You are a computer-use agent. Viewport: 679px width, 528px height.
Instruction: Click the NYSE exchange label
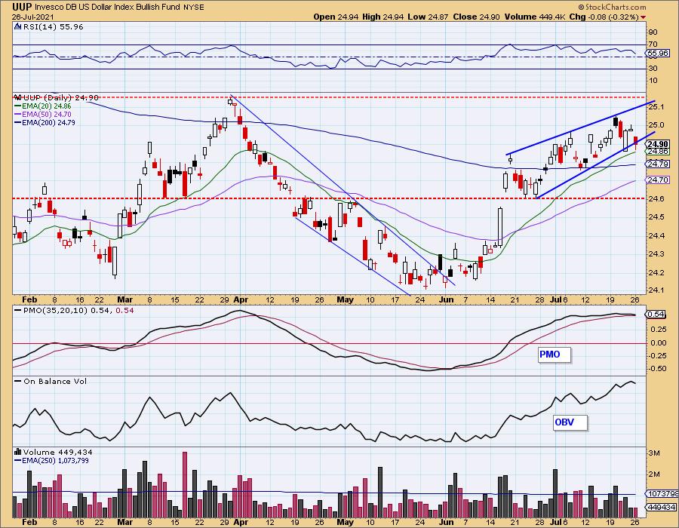coord(194,8)
